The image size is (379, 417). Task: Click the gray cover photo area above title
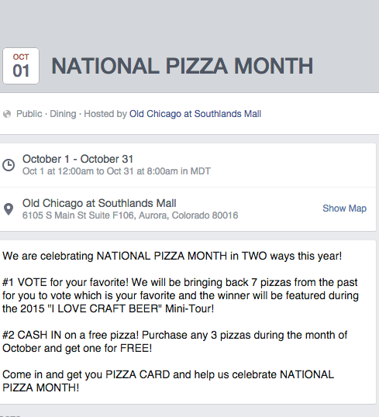189,22
